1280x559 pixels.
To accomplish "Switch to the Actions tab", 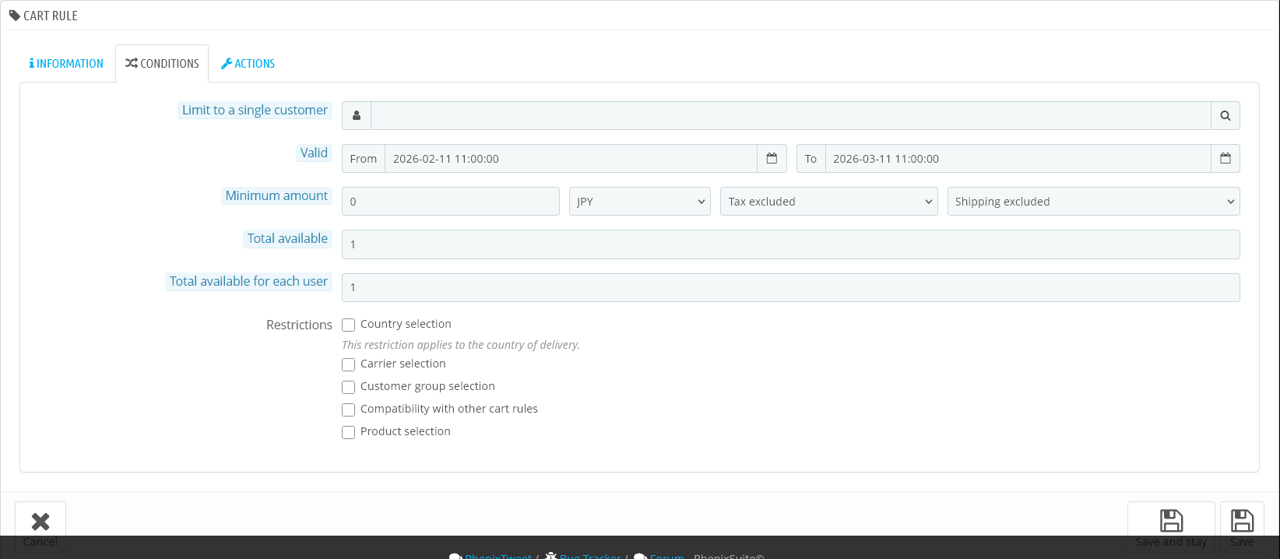I will (x=248, y=64).
